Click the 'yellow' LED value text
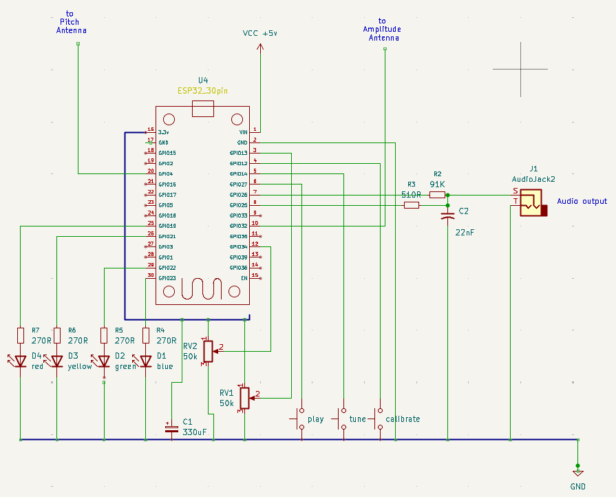The image size is (616, 497). [x=80, y=367]
